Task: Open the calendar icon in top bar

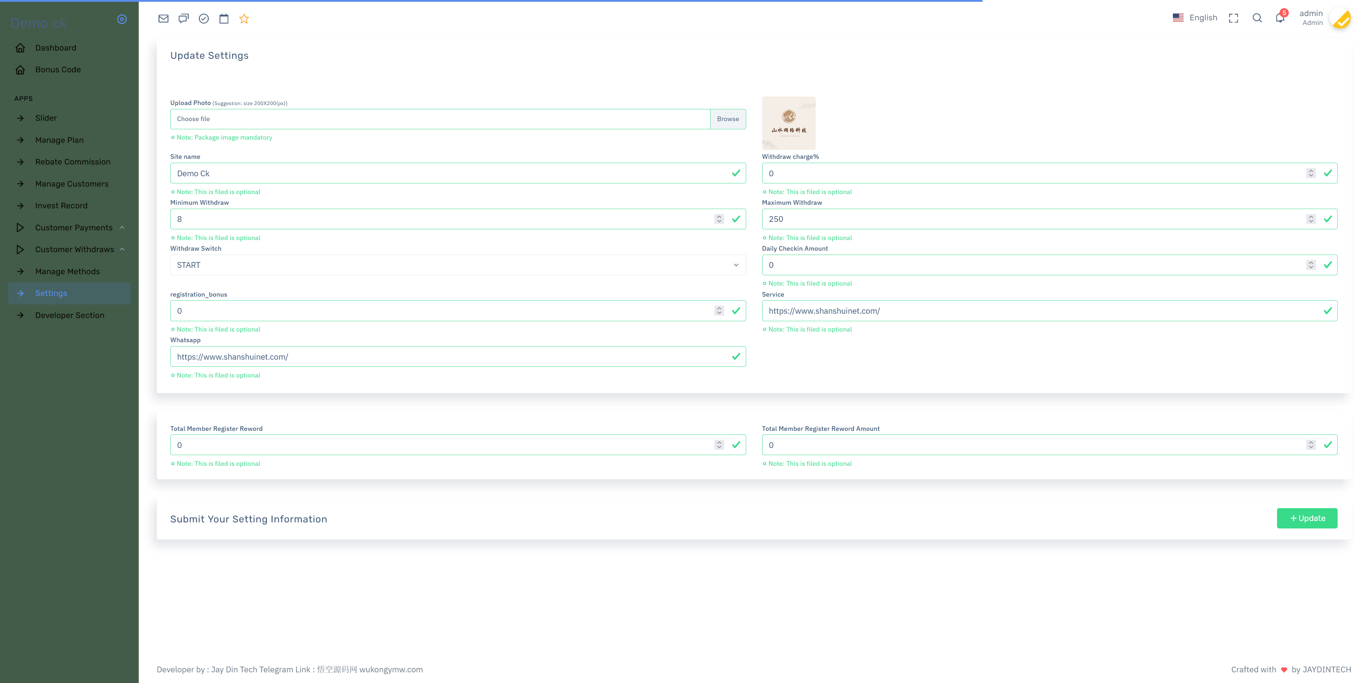Action: 224,19
